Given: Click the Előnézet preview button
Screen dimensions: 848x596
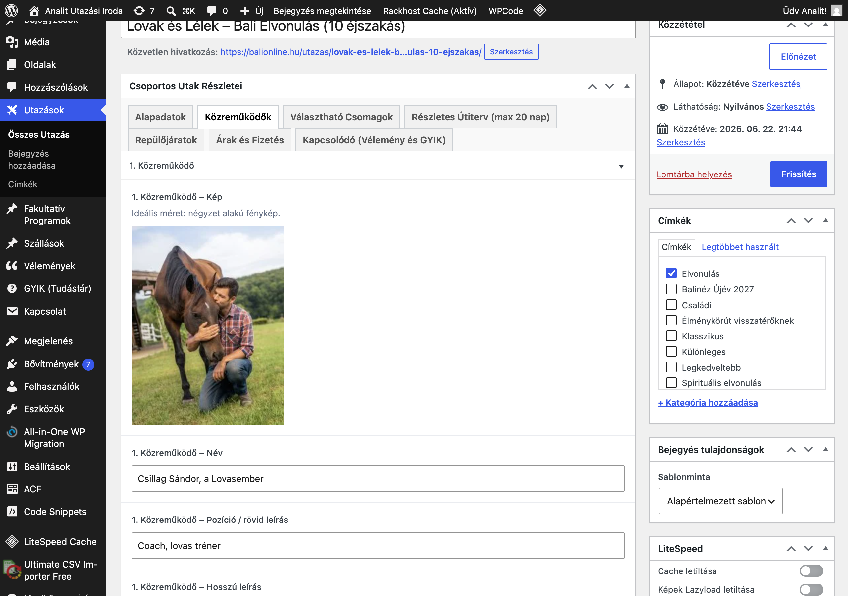Looking at the screenshot, I should point(798,57).
